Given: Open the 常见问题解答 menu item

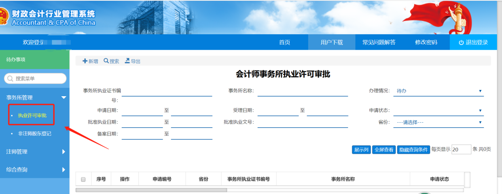Looking at the screenshot, I should pyautogui.click(x=379, y=43).
